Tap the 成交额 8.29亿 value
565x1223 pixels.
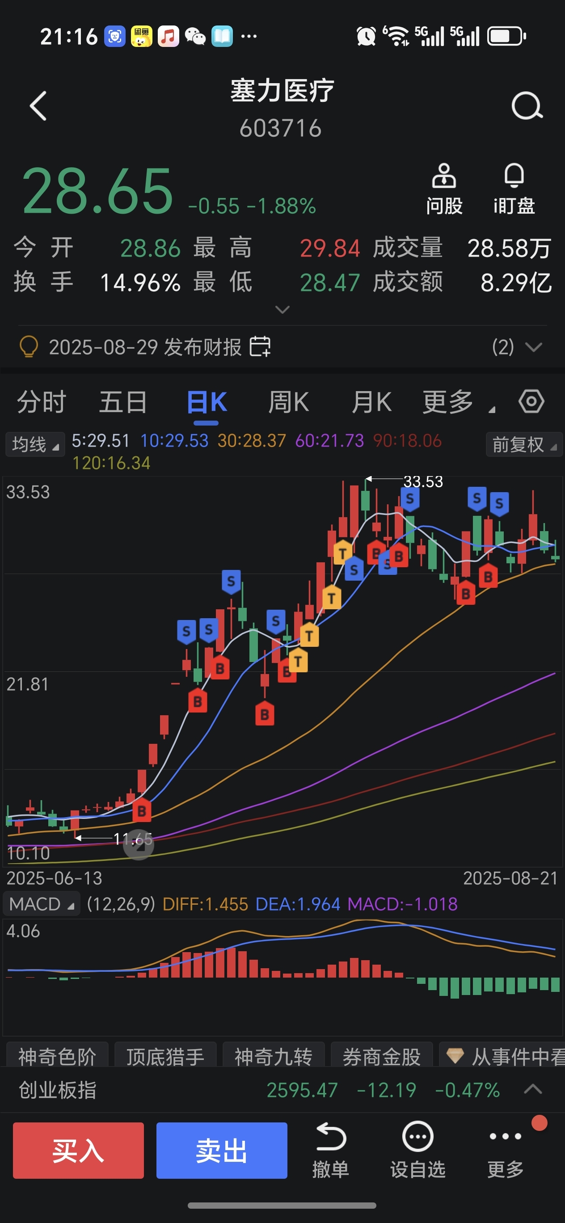pyautogui.click(x=516, y=283)
